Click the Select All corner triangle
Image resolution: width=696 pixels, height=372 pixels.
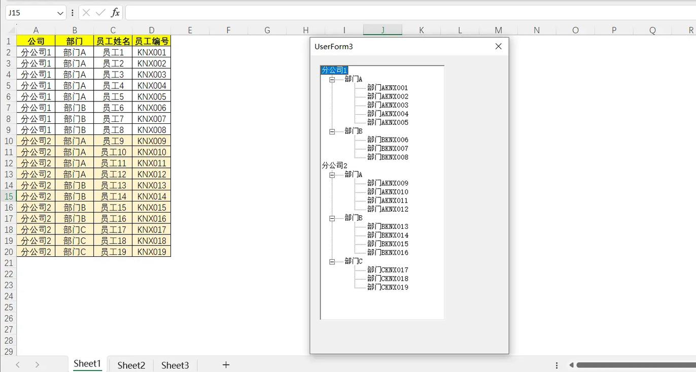pyautogui.click(x=11, y=30)
